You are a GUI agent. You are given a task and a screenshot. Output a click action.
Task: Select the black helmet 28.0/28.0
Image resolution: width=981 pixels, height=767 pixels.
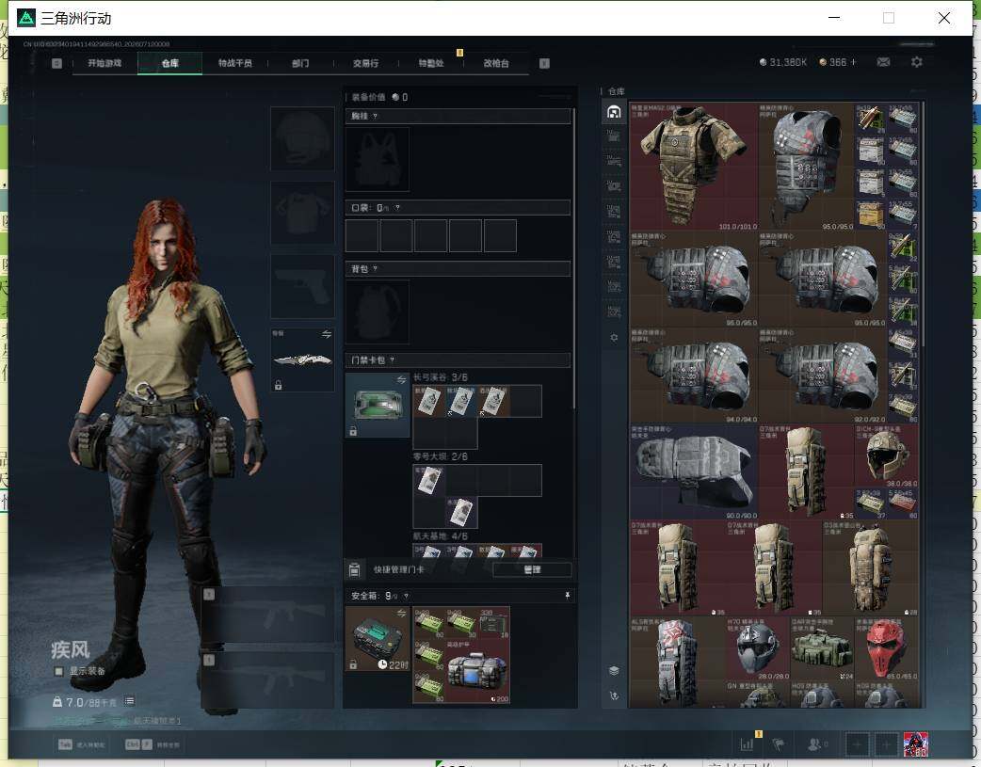(758, 648)
